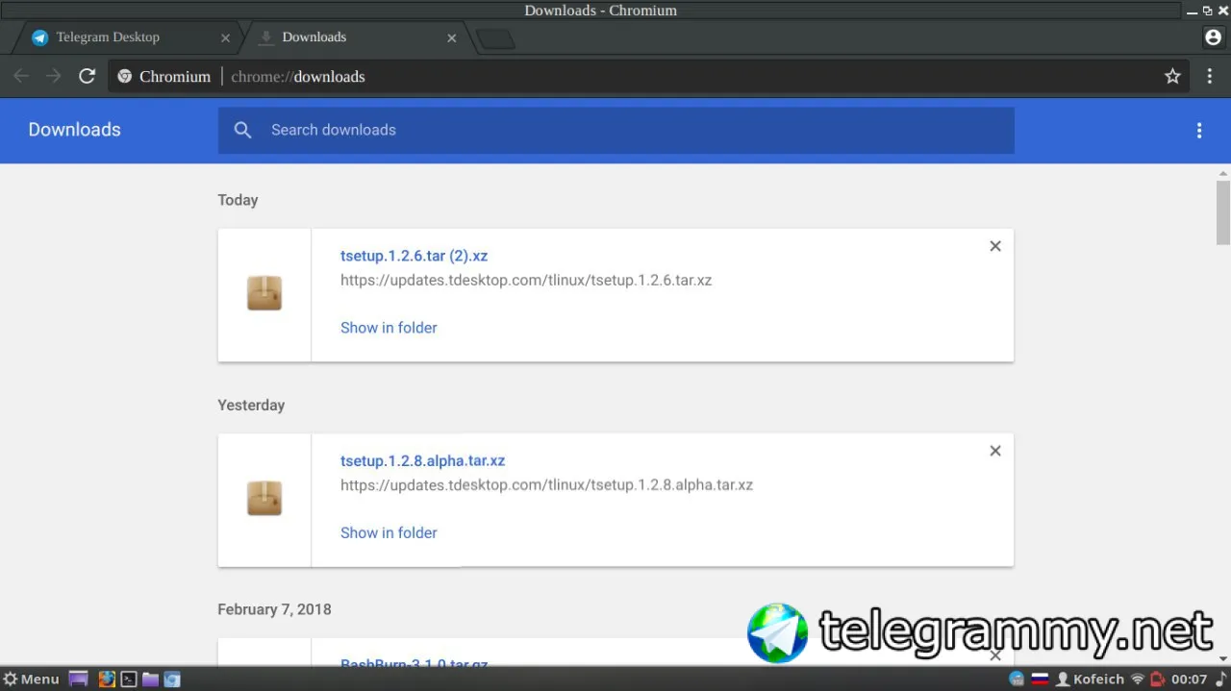This screenshot has width=1231, height=691.
Task: Select the Downloads tab
Action: (357, 37)
